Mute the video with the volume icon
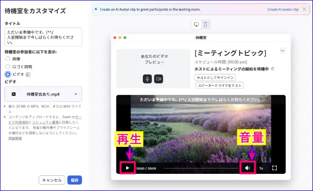Screen dimensions: 313x191 (247, 168)
